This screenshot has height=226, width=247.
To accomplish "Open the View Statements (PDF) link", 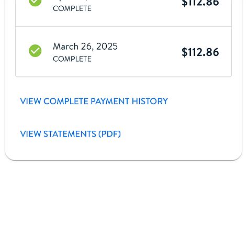I will coord(70,134).
